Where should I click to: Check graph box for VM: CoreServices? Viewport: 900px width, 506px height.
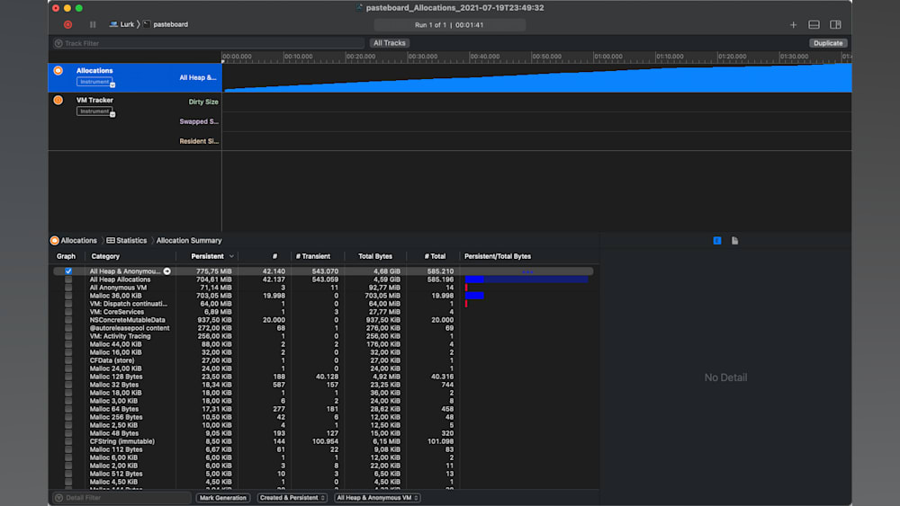click(68, 312)
